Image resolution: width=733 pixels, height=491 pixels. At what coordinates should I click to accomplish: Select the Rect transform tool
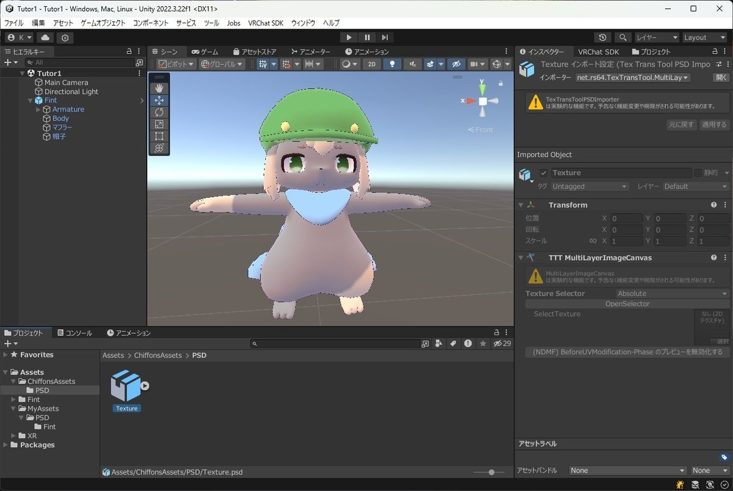pos(159,136)
